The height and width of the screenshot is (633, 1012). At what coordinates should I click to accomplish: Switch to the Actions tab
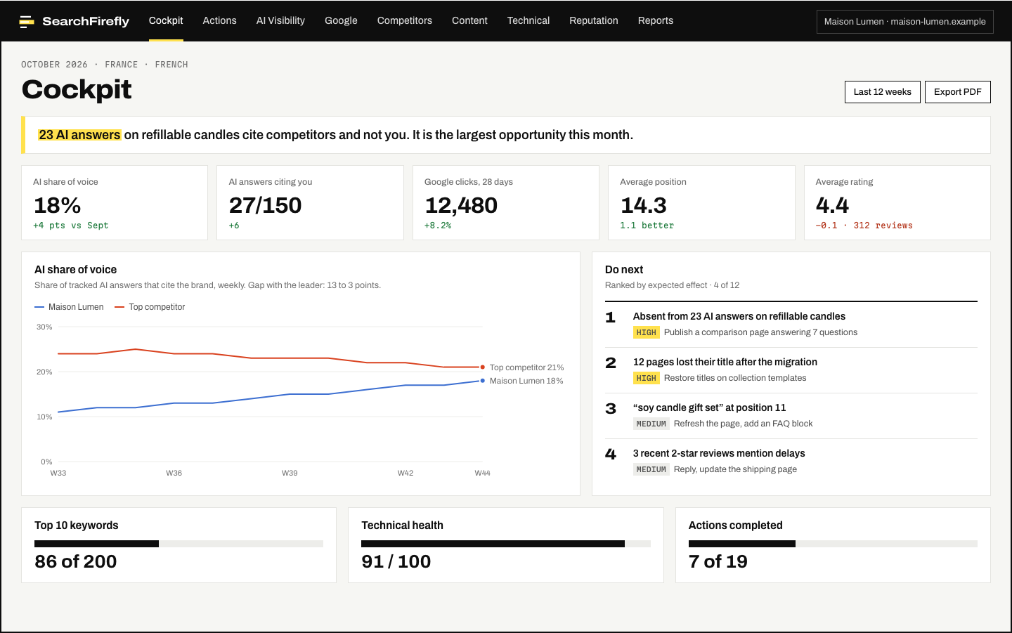pos(219,20)
